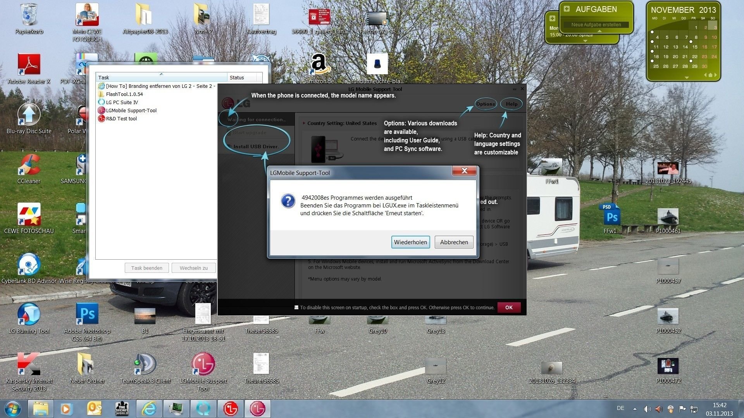
Task: Click the red OK button in the LG Mobile Support Tool
Action: tap(509, 307)
